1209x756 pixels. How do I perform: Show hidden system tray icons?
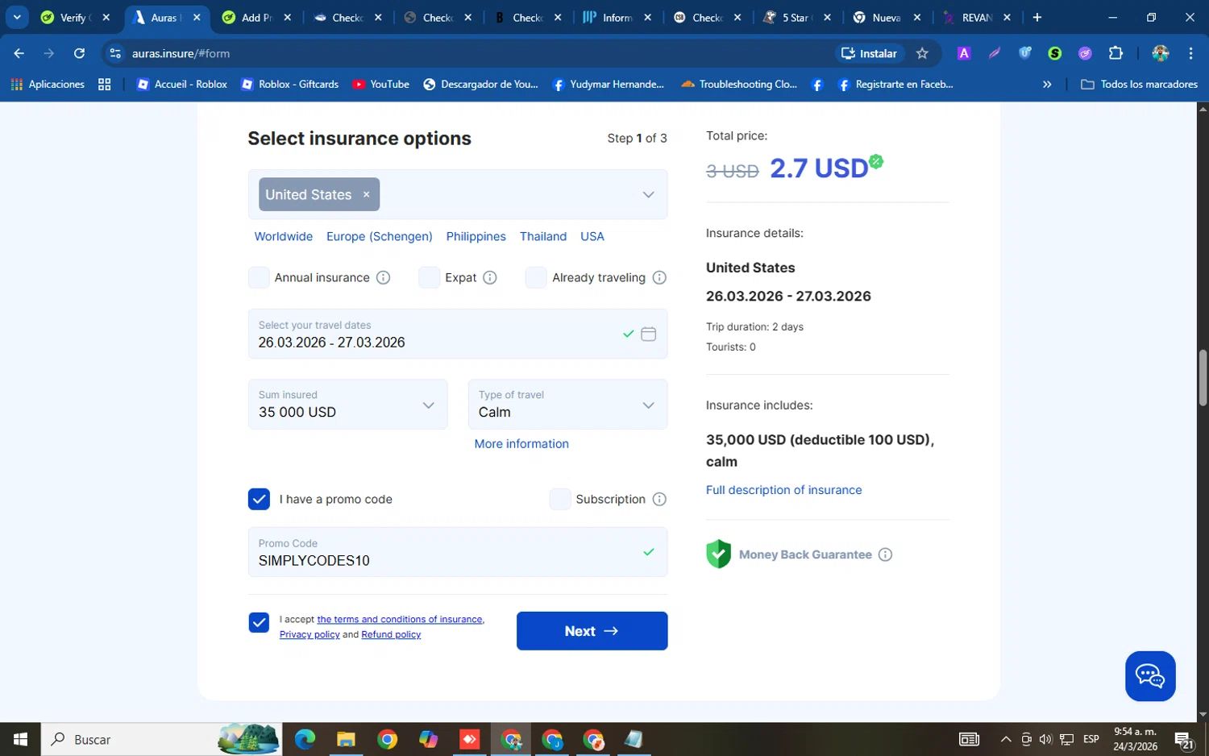click(x=1006, y=739)
